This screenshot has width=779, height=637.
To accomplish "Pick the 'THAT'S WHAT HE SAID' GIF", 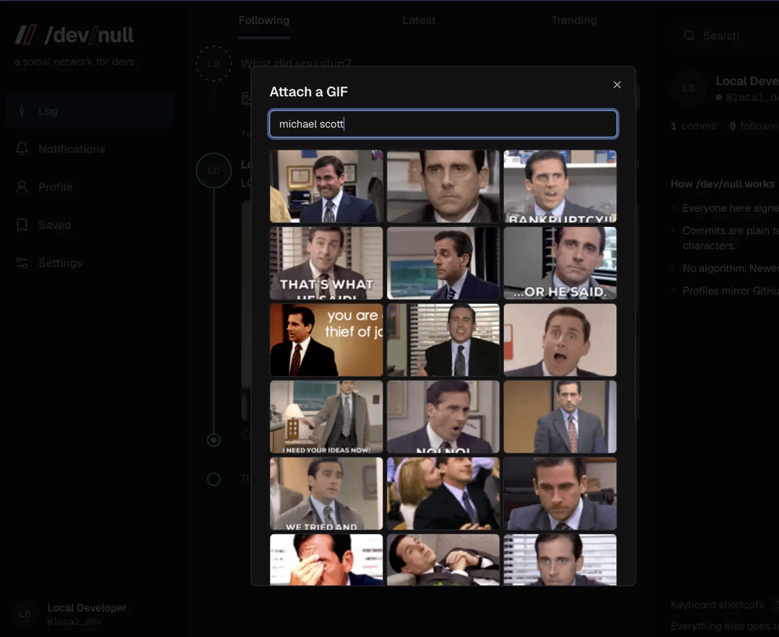I will (x=326, y=263).
